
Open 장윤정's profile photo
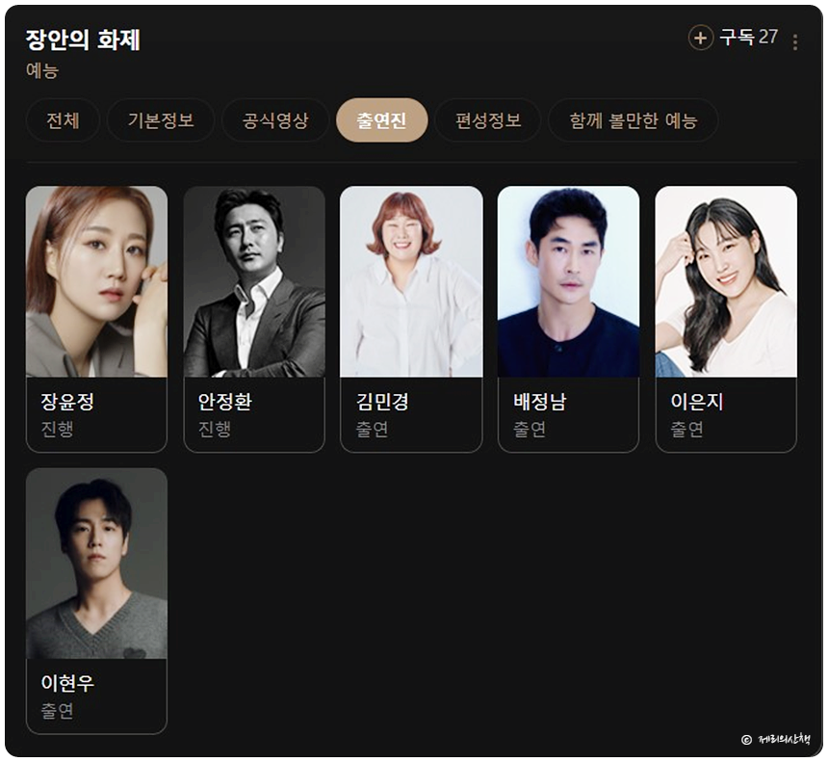click(x=96, y=281)
